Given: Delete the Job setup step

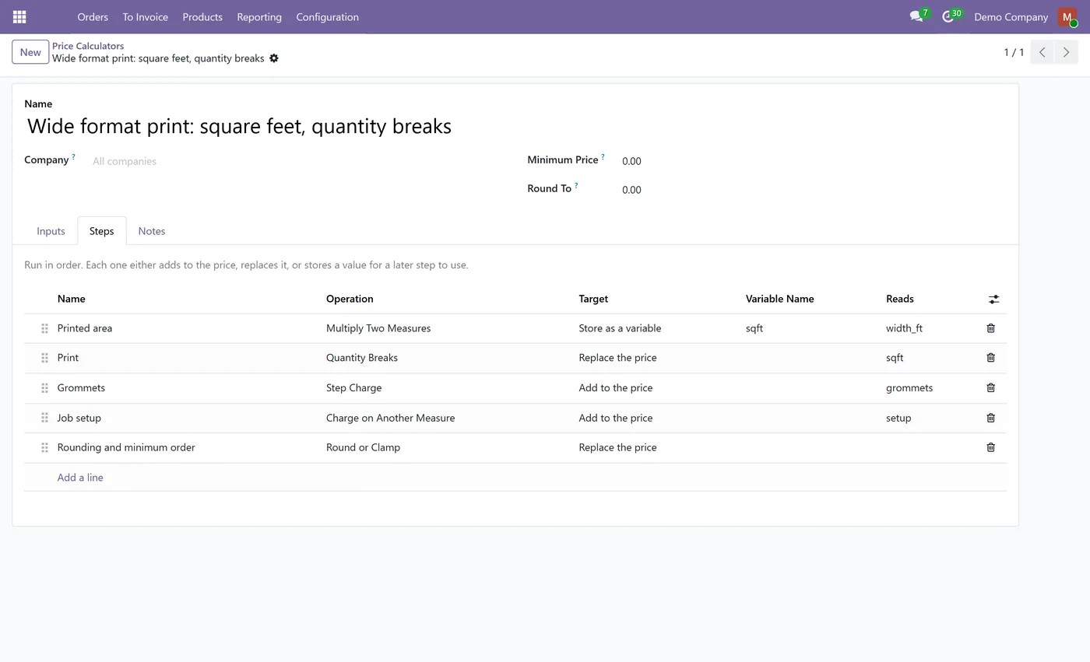Looking at the screenshot, I should [990, 418].
